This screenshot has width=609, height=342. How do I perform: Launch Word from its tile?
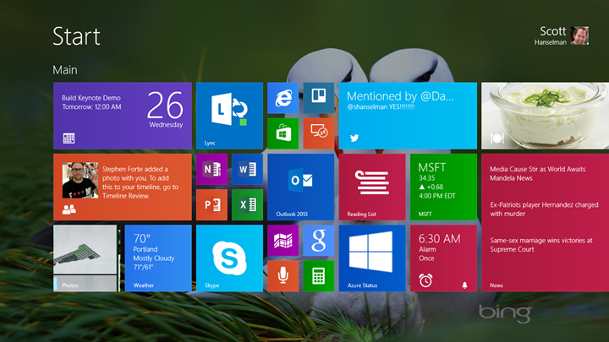tap(247, 169)
